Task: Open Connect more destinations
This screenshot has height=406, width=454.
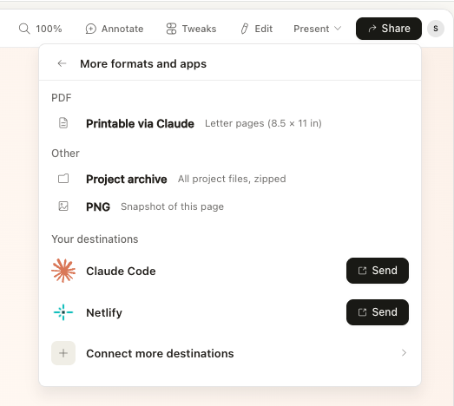Action: click(230, 353)
